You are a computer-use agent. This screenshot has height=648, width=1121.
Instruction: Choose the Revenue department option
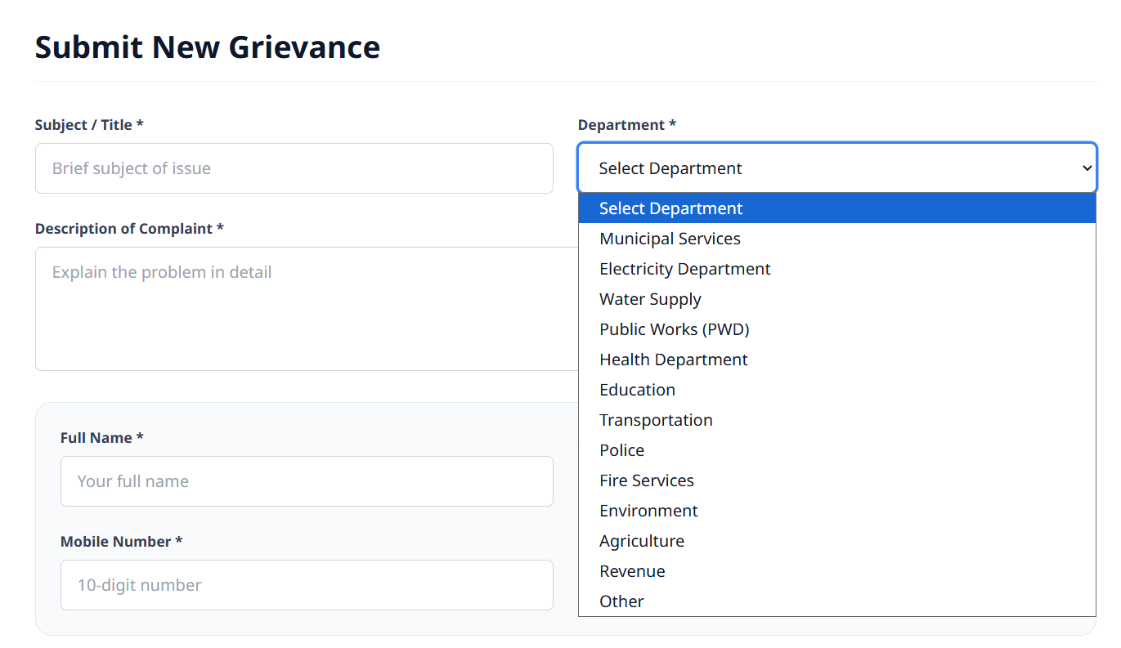632,570
